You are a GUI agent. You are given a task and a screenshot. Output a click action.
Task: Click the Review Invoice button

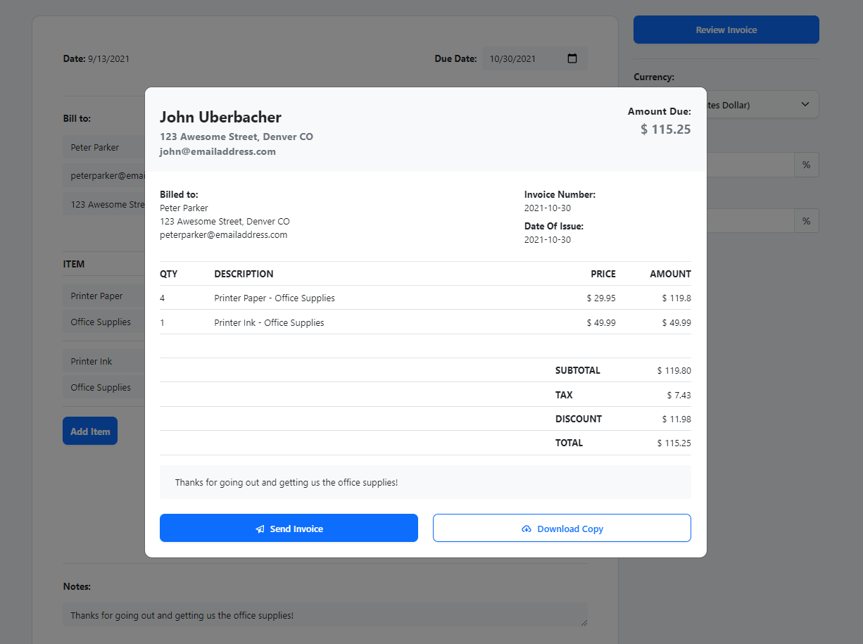pyautogui.click(x=726, y=30)
